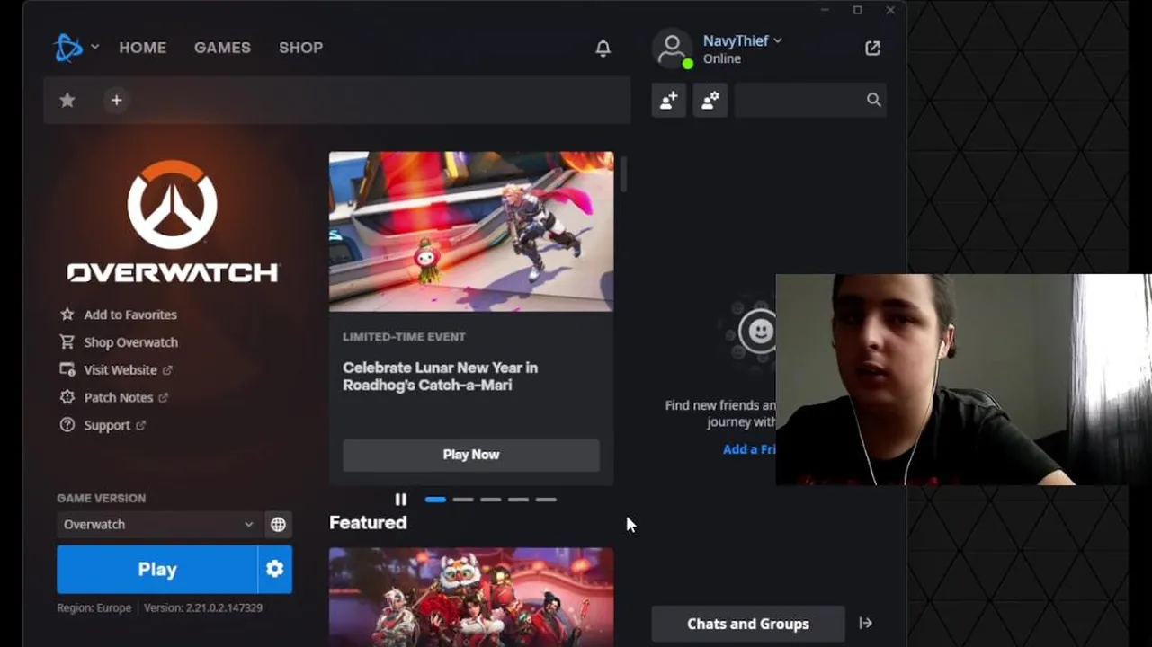Open Chats and Groups
This screenshot has height=647, width=1152.
[748, 624]
